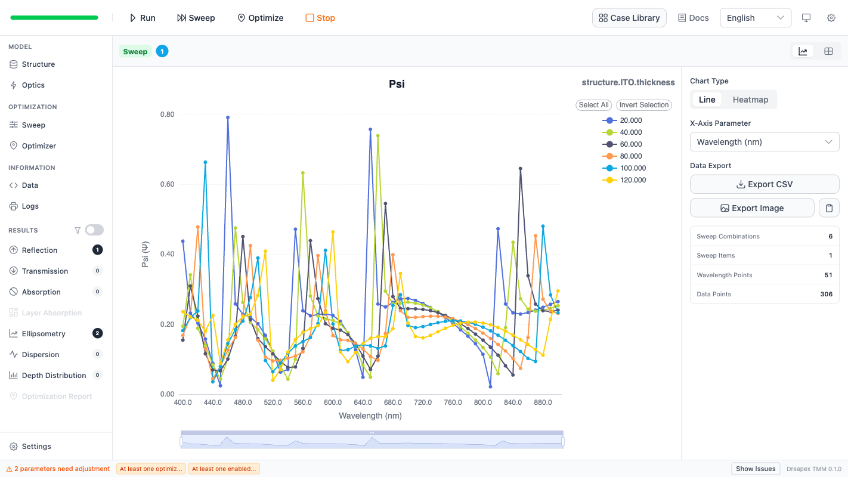Image resolution: width=848 pixels, height=477 pixels.
Task: Open the English language dropdown
Action: [755, 18]
